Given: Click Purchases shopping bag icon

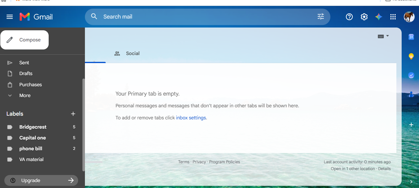Looking at the screenshot, I should [10, 84].
